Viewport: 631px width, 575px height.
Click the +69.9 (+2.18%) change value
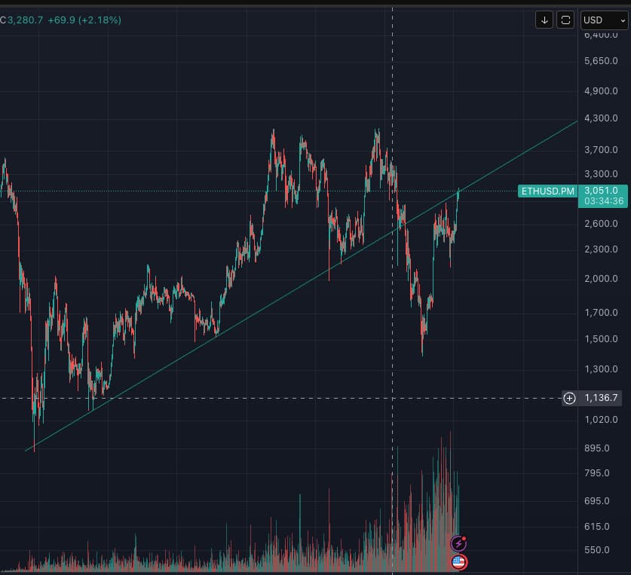pos(84,20)
